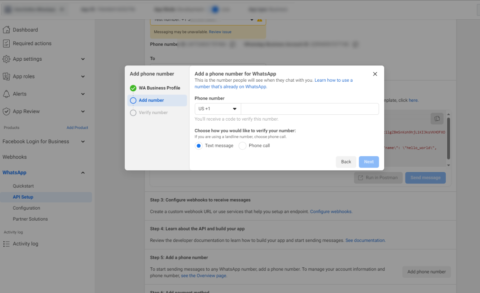Click the App Review shield icon
Image resolution: width=480 pixels, height=293 pixels.
point(6,111)
